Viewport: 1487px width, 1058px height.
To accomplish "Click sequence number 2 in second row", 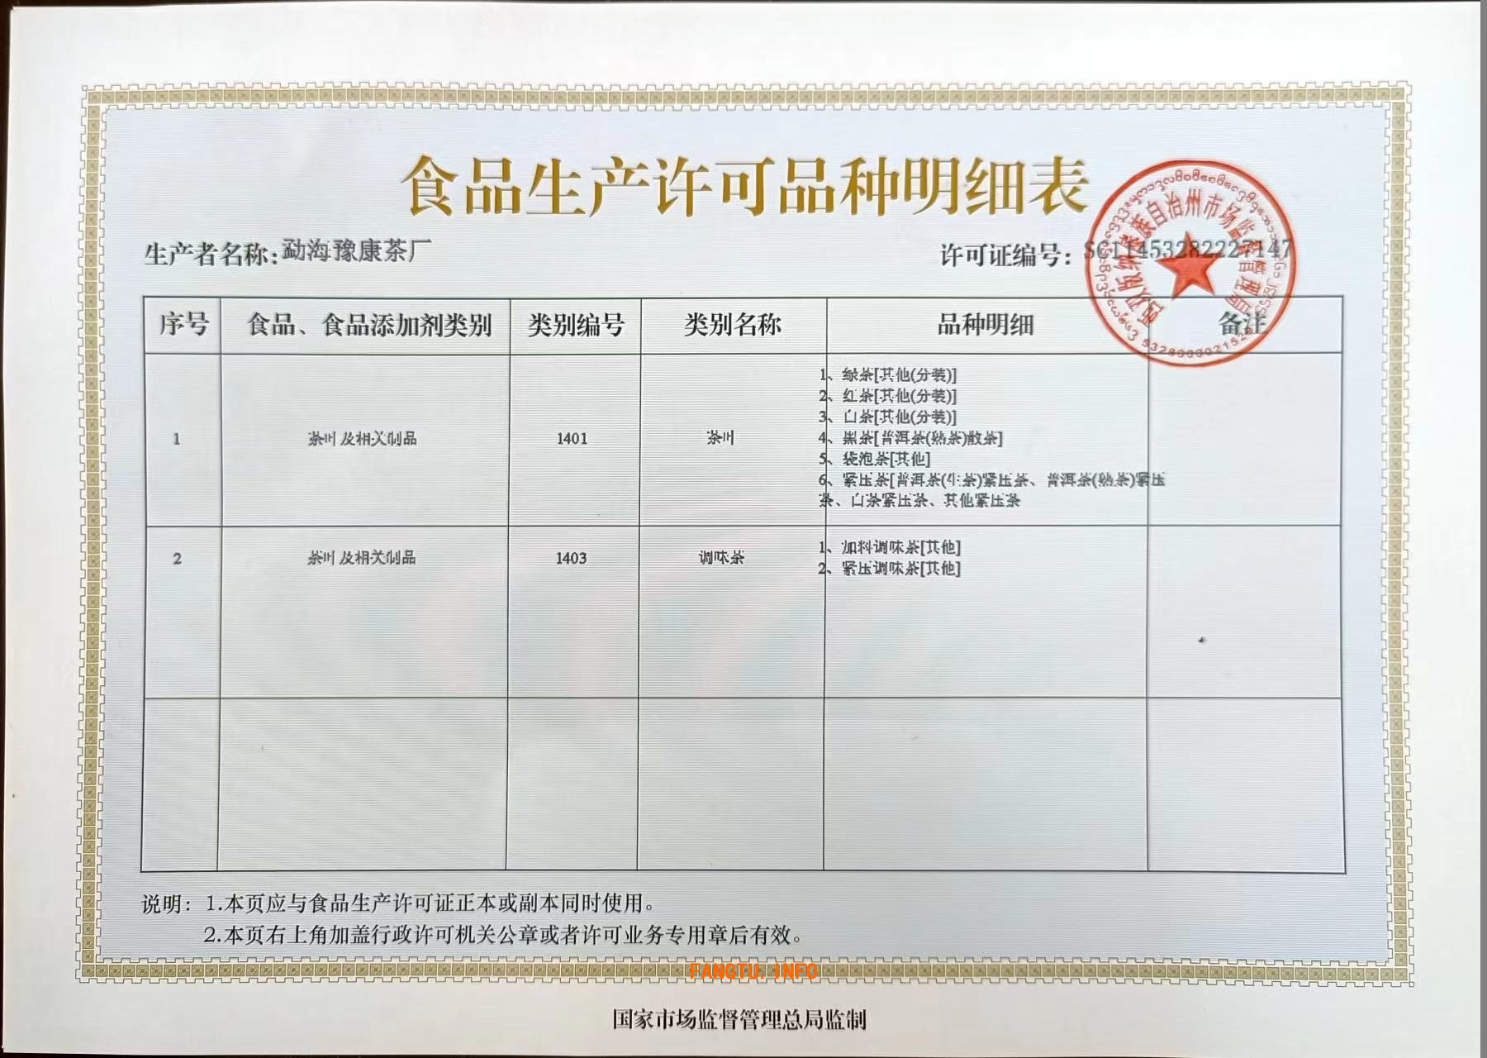I will click(177, 559).
